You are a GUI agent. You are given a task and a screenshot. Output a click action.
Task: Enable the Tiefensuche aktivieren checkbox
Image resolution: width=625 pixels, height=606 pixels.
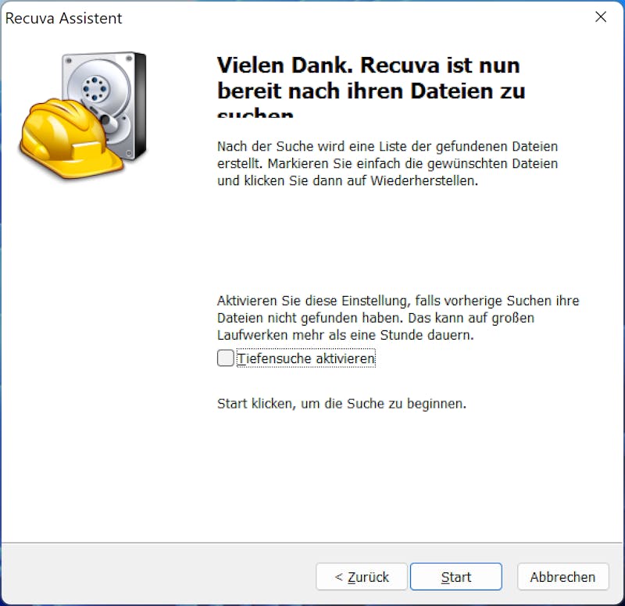(225, 358)
